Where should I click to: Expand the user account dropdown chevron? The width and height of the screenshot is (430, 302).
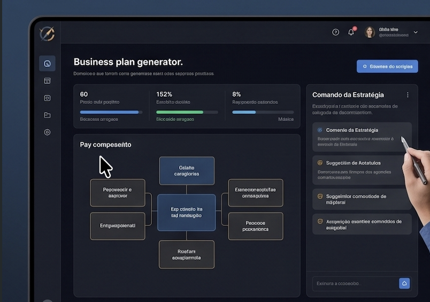[x=415, y=33]
